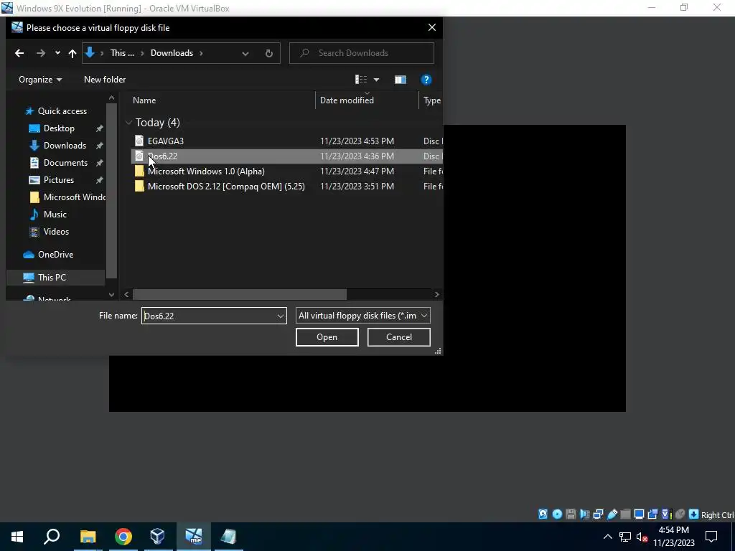The height and width of the screenshot is (551, 735).
Task: Open the notification center
Action: click(711, 537)
